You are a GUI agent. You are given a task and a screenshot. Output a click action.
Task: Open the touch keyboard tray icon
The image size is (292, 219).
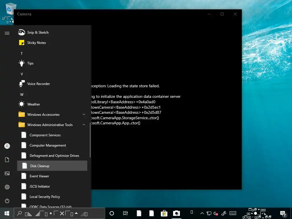[233, 213]
